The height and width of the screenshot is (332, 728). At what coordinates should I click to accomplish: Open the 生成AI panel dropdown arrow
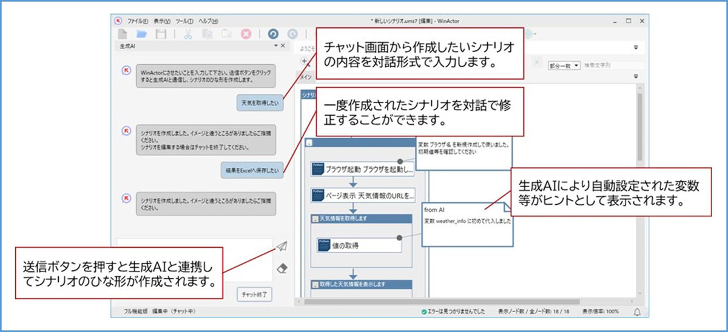pos(276,45)
